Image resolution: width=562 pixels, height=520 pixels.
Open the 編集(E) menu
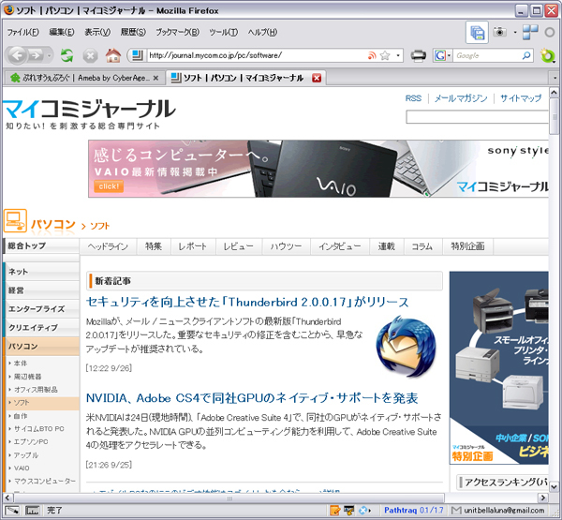(62, 32)
